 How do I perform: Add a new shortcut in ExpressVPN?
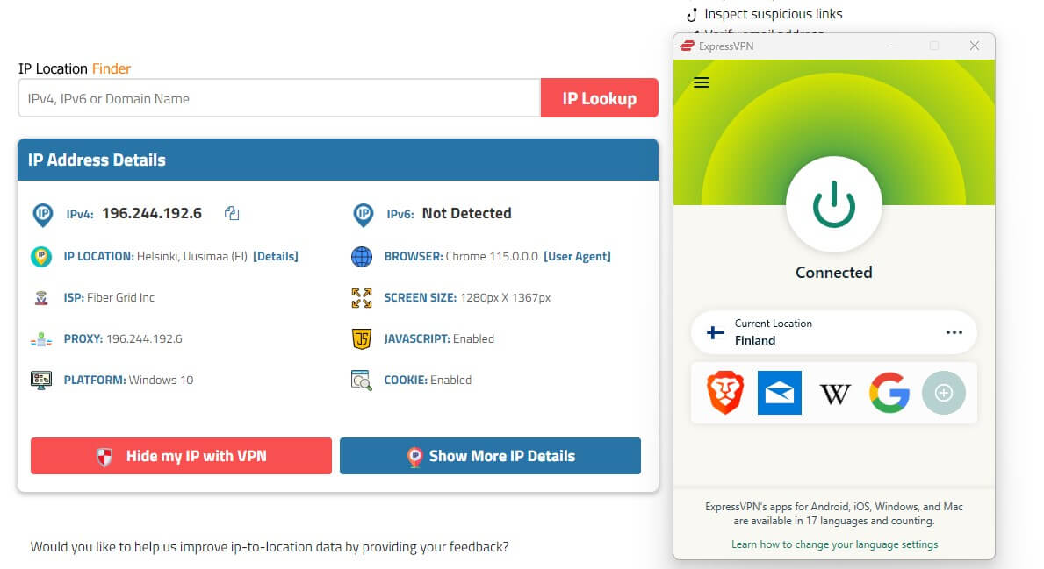[943, 393]
